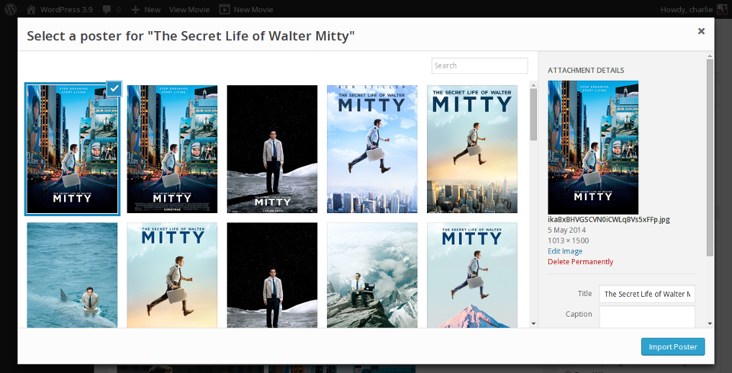Click the plus icon for New

pos(135,9)
